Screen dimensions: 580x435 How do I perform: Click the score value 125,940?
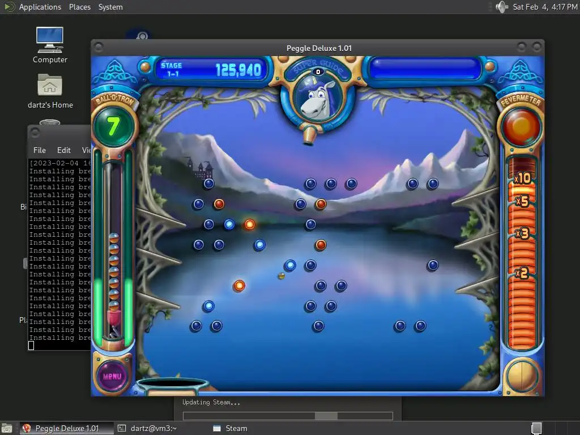click(238, 70)
